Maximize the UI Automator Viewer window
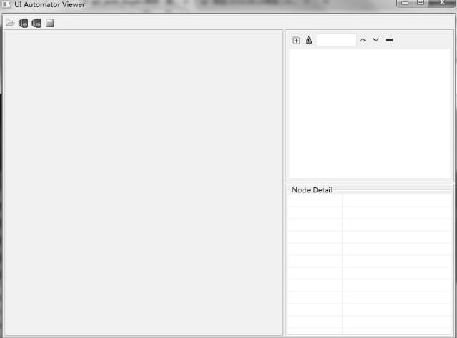 pyautogui.click(x=421, y=3)
